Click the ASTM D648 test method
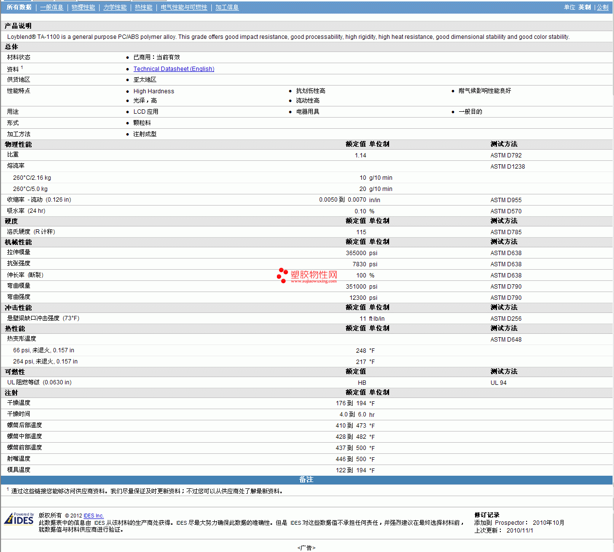The image size is (614, 552). 506,340
